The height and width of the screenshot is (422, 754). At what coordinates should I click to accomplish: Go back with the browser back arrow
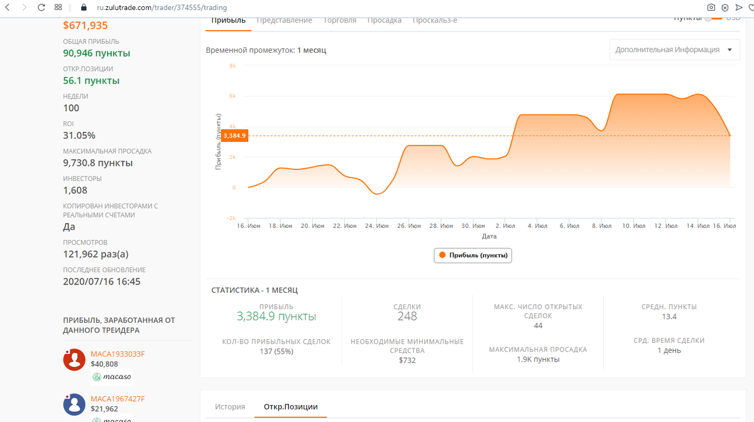pos(7,8)
